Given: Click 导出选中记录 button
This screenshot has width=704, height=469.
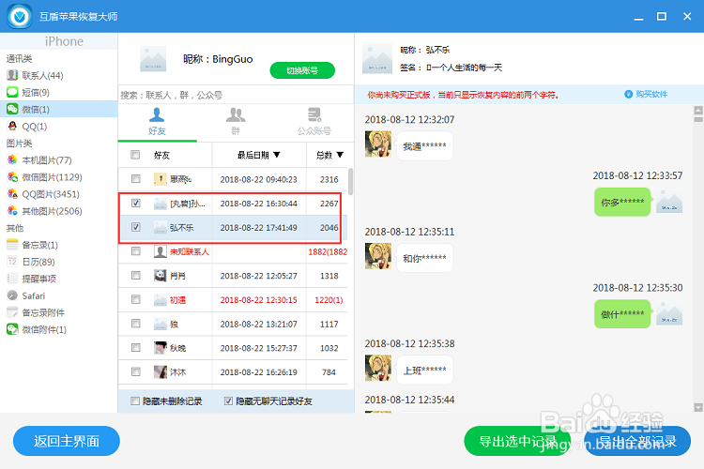Looking at the screenshot, I should (x=517, y=441).
